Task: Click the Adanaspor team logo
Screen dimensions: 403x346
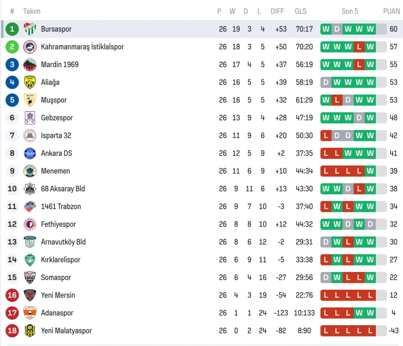Action: [30, 313]
